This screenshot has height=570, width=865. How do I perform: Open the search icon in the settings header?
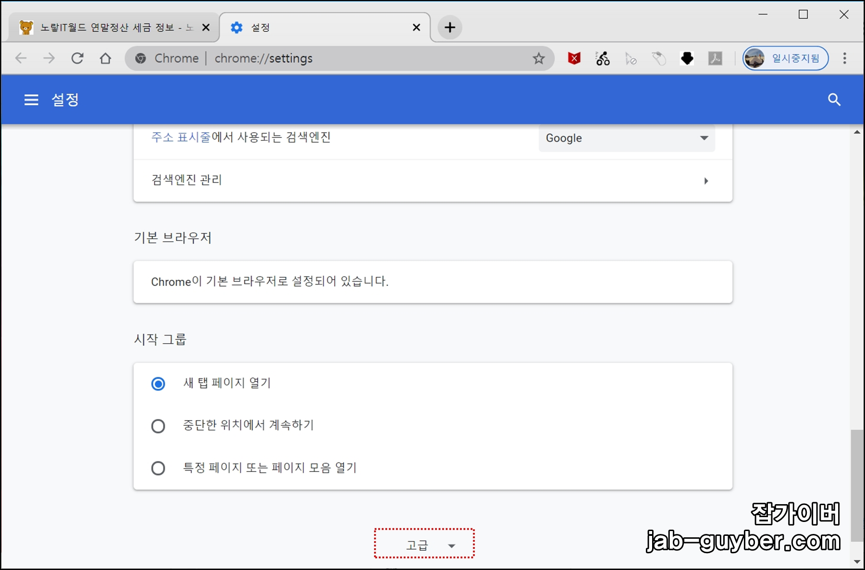click(835, 99)
